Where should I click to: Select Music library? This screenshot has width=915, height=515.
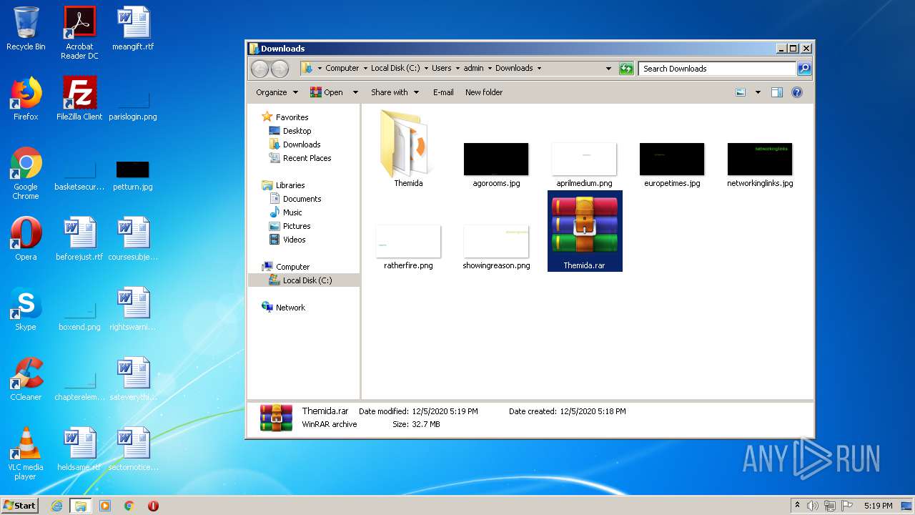click(x=286, y=212)
